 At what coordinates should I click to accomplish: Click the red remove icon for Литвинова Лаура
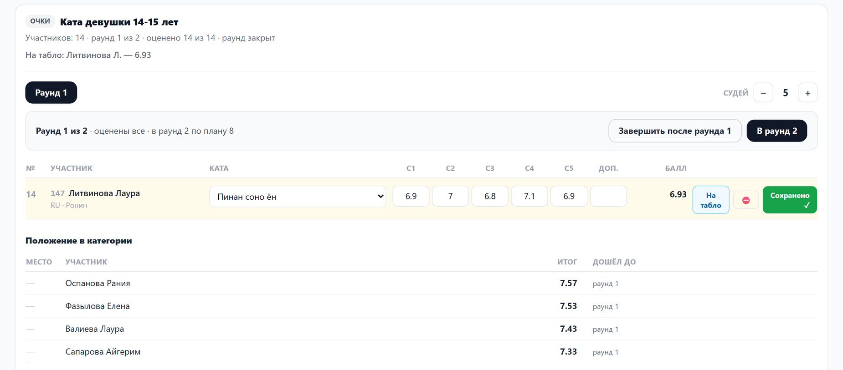pyautogui.click(x=746, y=200)
